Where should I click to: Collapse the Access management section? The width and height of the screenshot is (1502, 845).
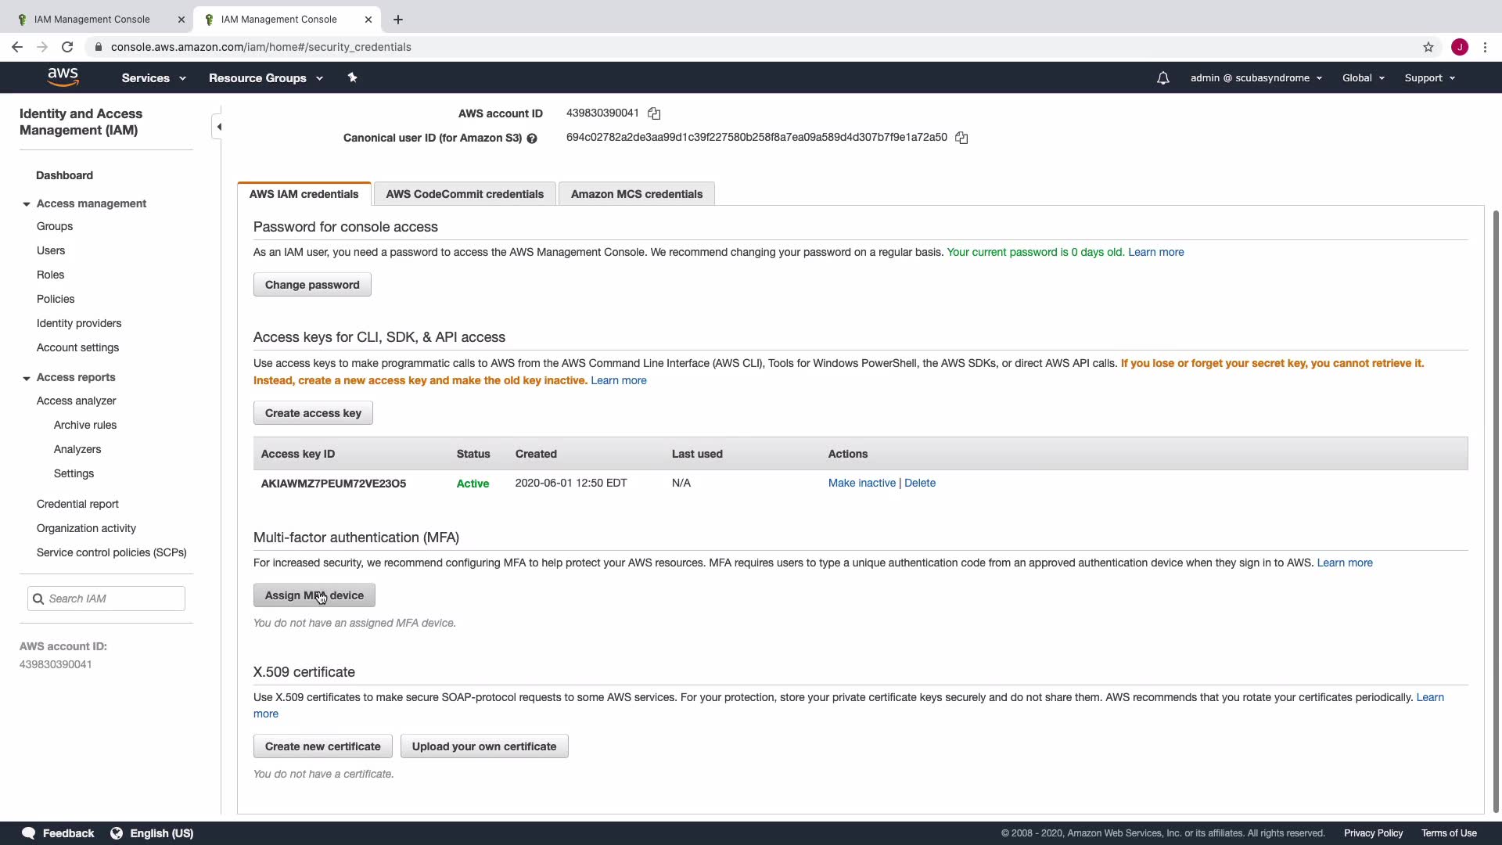tap(27, 204)
